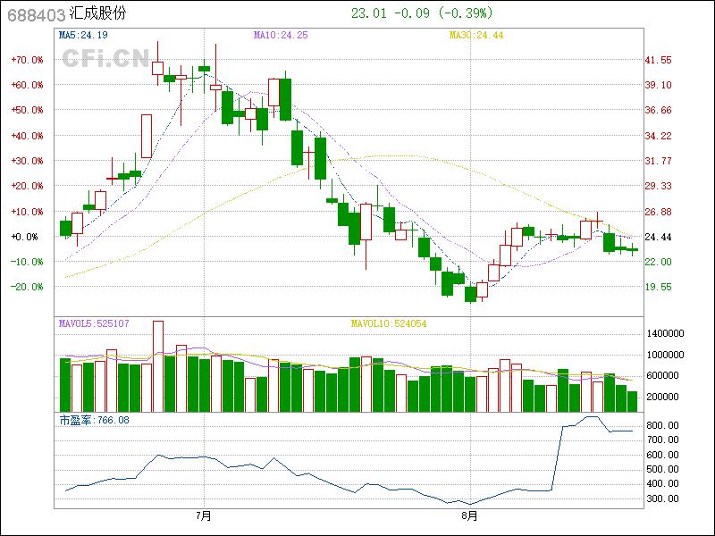
Task: Select the stock name 汇成股份
Action: pos(97,13)
